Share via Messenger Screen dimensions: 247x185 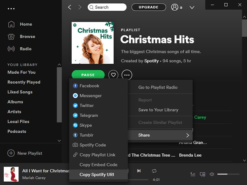click(98, 96)
